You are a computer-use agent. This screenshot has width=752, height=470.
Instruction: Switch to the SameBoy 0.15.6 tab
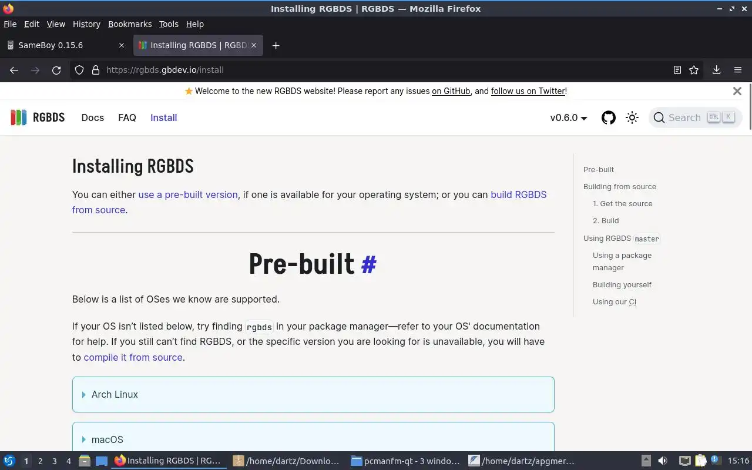(x=65, y=45)
